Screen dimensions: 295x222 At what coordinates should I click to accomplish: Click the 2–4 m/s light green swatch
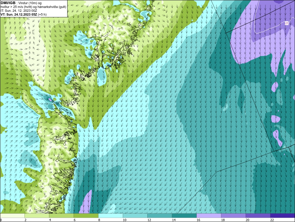[37, 216]
